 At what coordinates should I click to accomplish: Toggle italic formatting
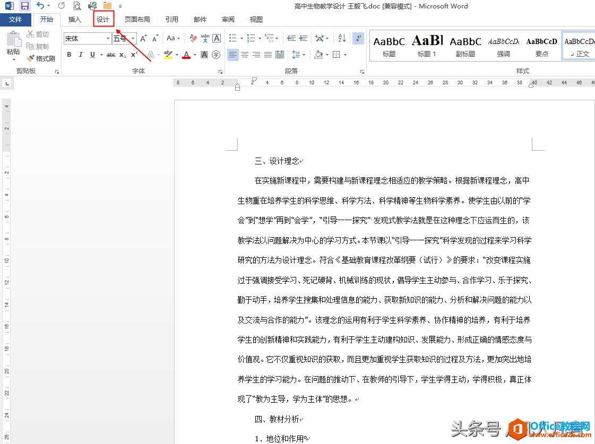[81, 55]
